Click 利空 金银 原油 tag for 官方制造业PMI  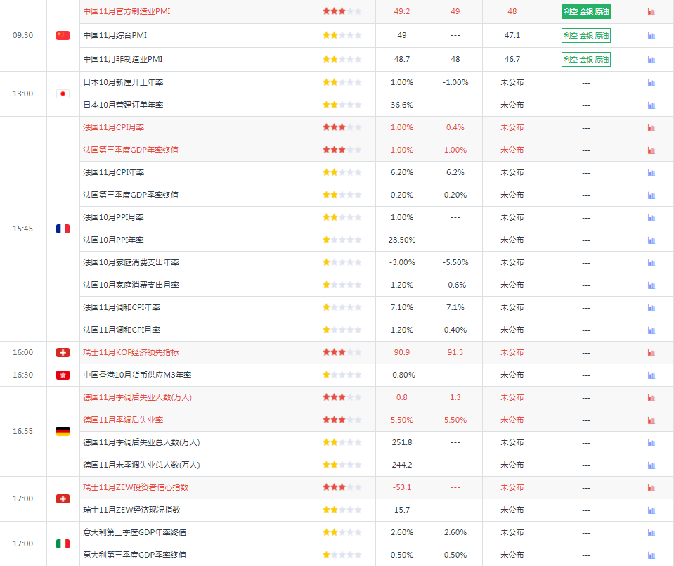(586, 12)
